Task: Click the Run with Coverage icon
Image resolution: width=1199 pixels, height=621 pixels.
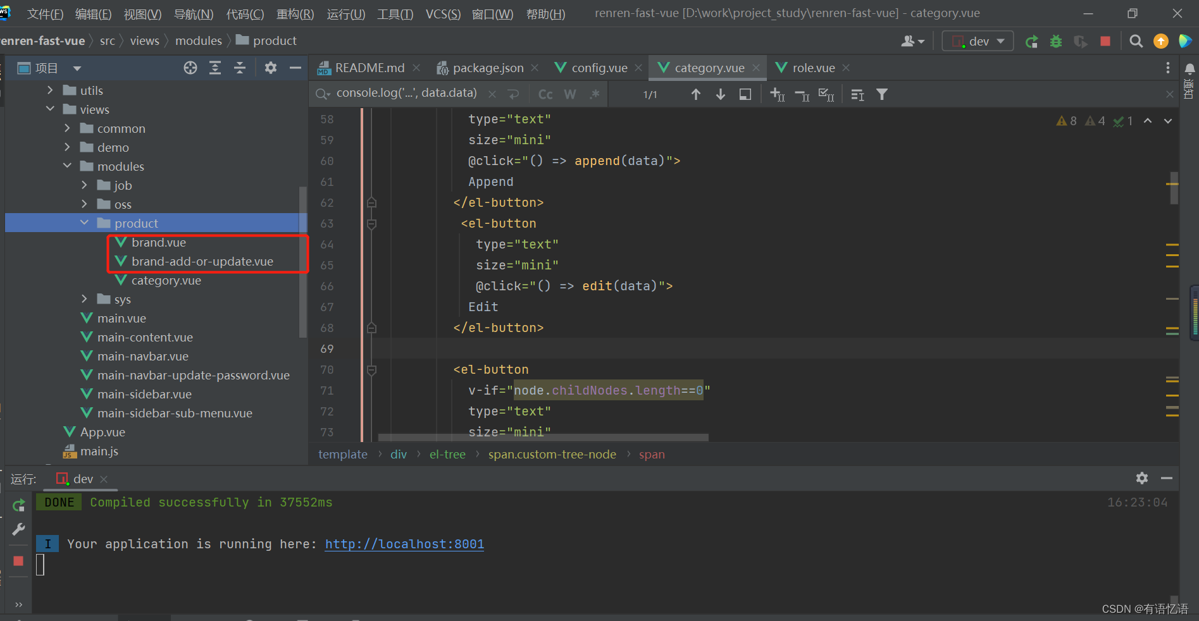Action: click(1081, 41)
